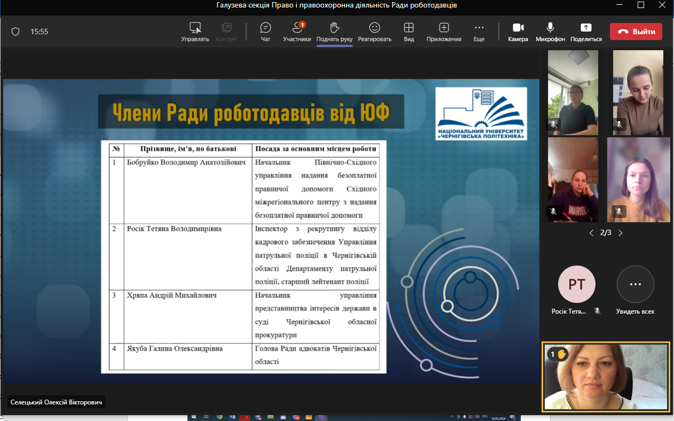
Task: Open the Вид (View) layout options
Action: (409, 32)
